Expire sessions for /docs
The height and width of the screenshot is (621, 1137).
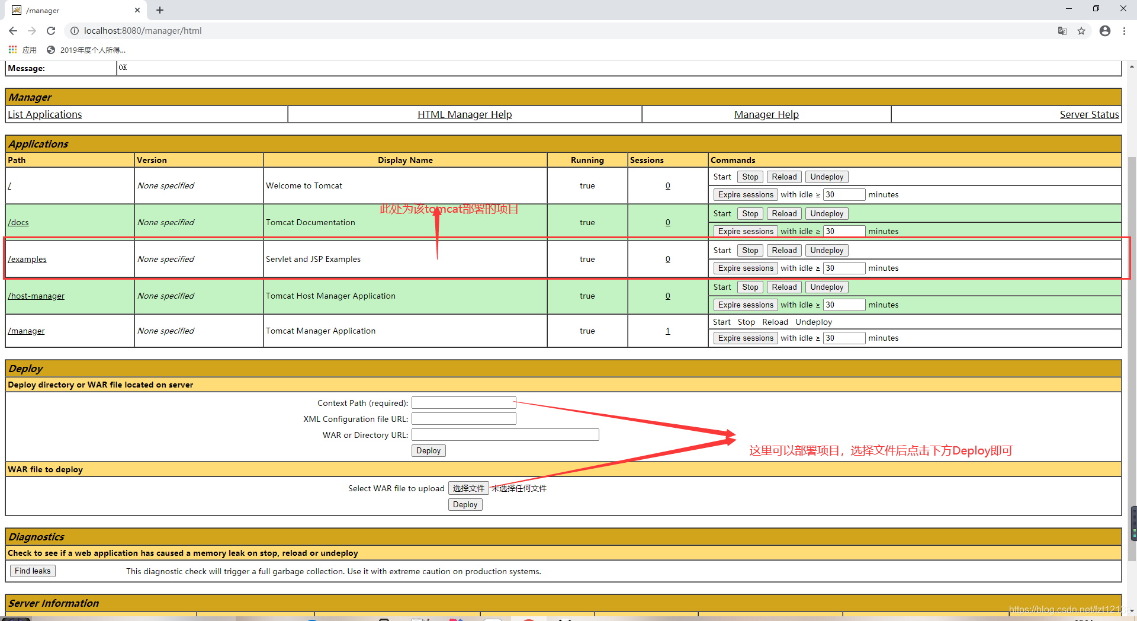click(x=746, y=231)
